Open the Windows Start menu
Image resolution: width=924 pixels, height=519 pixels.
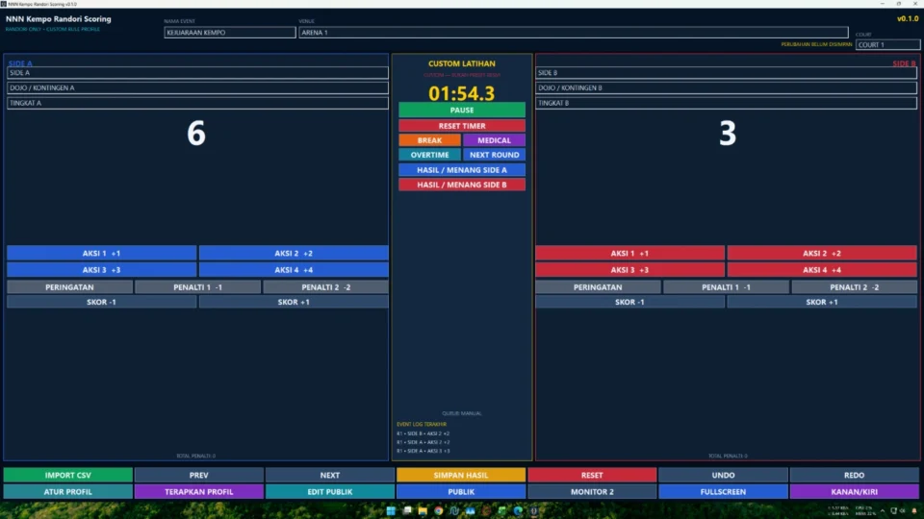(391, 510)
